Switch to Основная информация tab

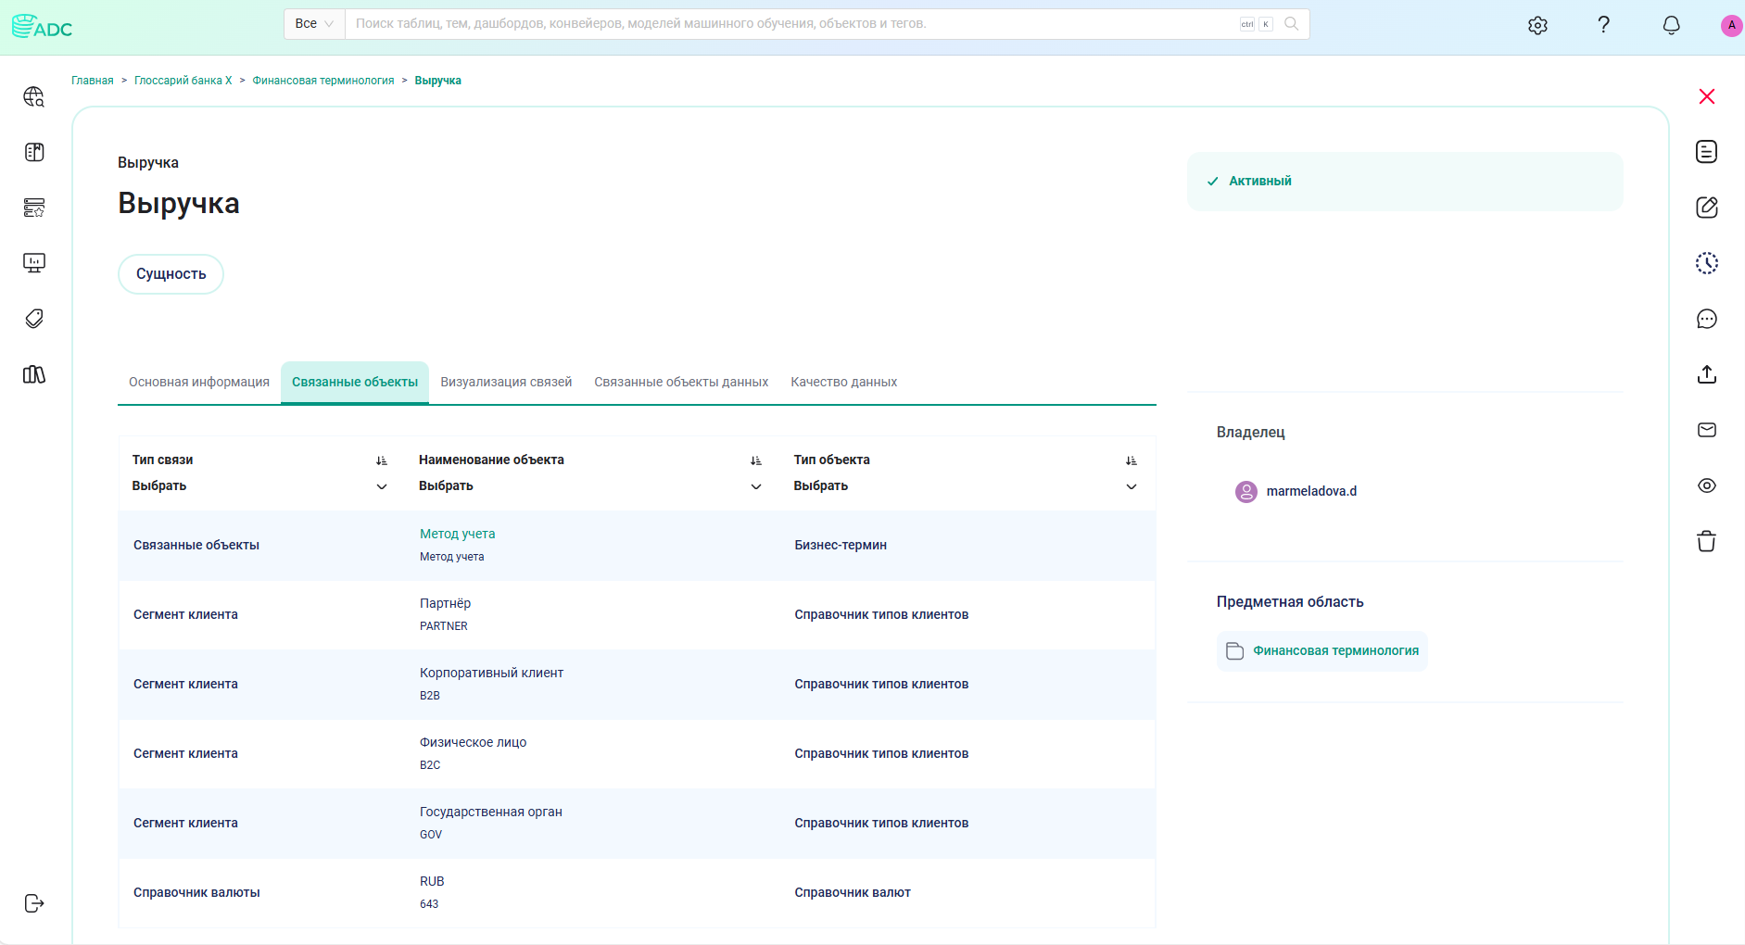199,382
